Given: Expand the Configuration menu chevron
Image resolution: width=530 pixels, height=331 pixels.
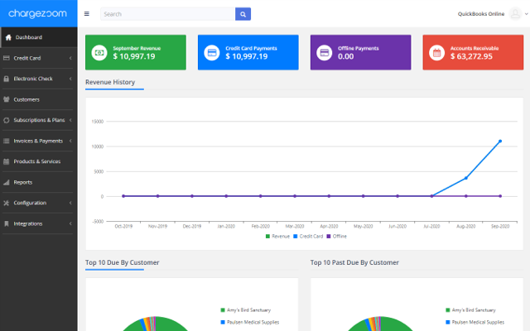Looking at the screenshot, I should [70, 203].
